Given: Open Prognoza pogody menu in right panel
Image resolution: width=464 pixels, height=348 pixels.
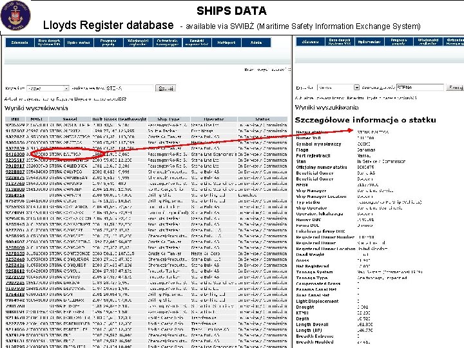Looking at the screenshot, I should pyautogui.click(x=399, y=42).
